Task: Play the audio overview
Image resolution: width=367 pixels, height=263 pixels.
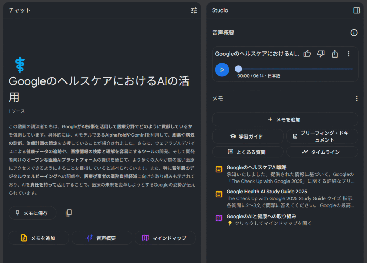Action: pyautogui.click(x=222, y=69)
